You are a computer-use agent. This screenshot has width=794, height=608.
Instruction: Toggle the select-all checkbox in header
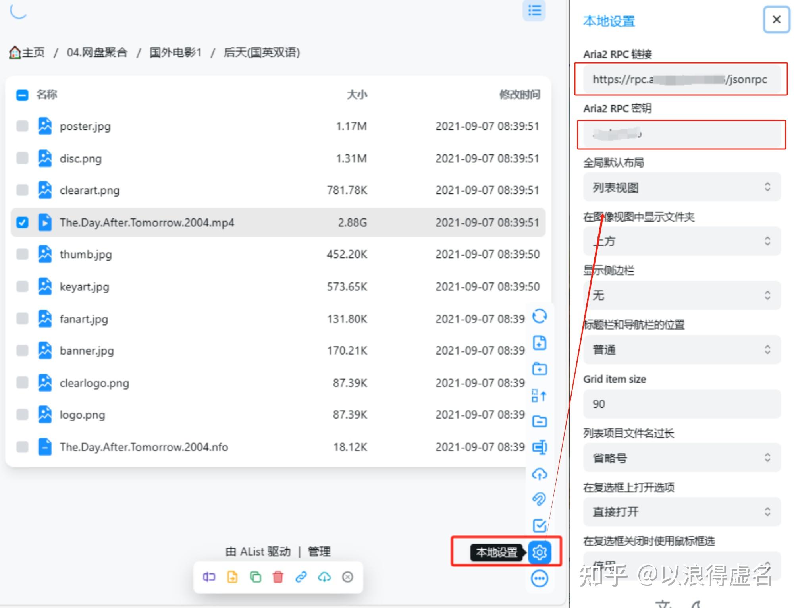tap(22, 95)
